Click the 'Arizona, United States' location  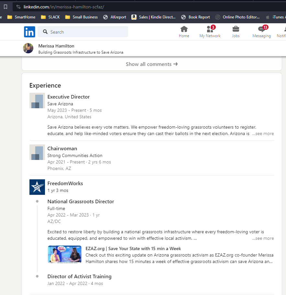69,117
